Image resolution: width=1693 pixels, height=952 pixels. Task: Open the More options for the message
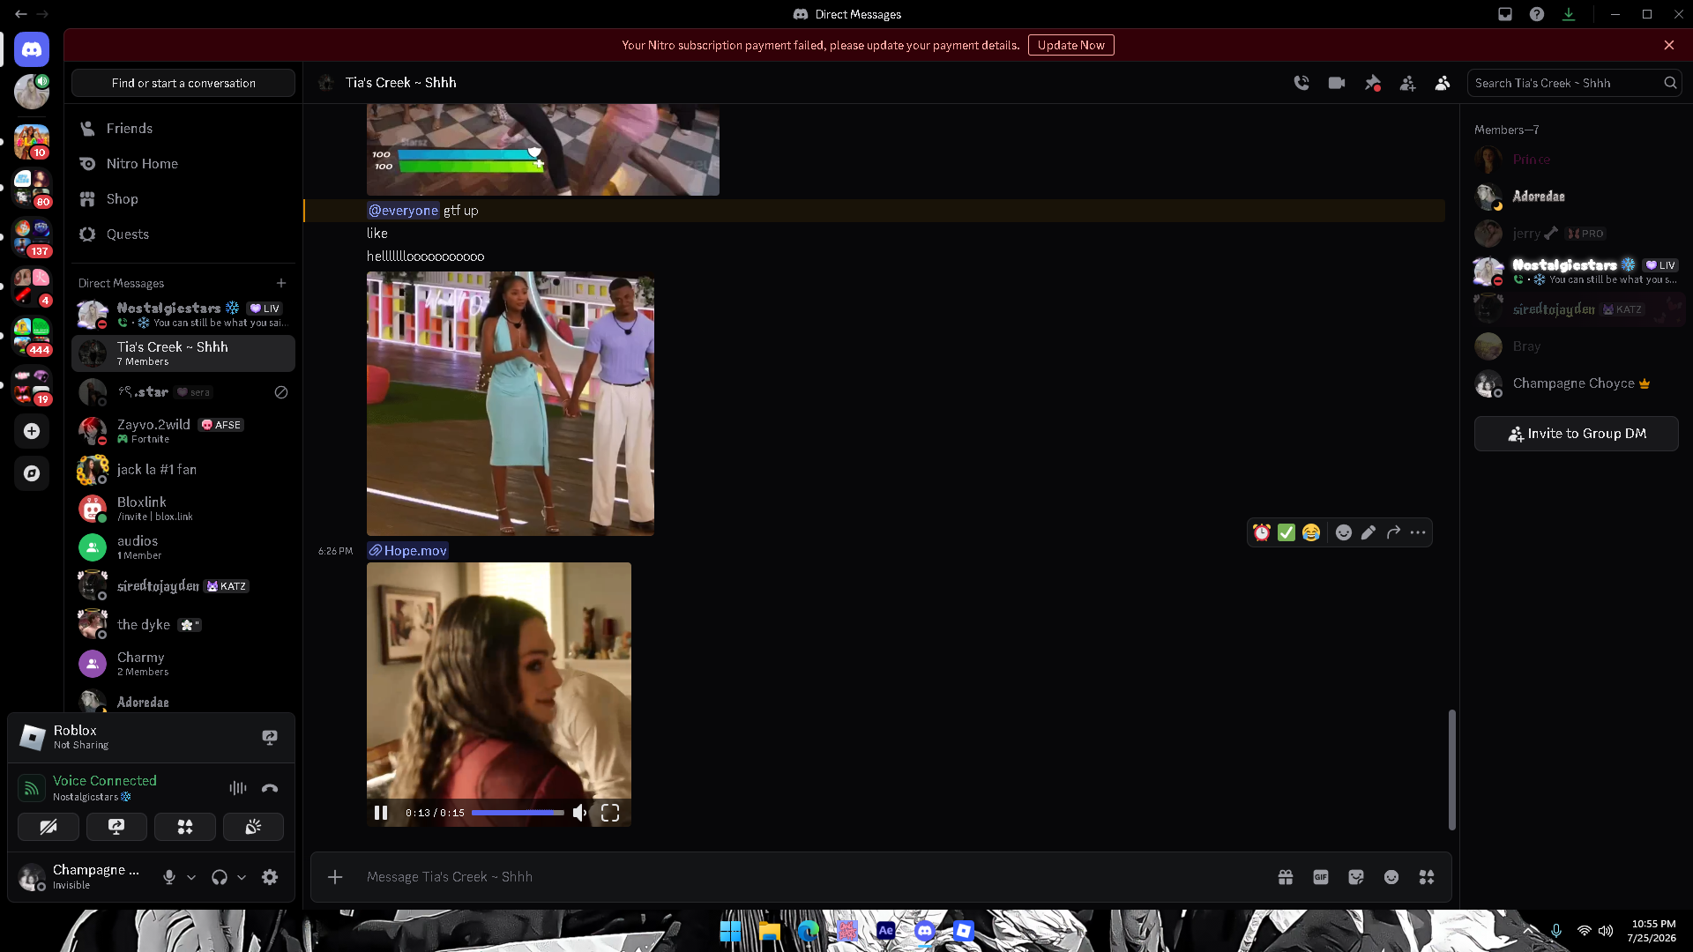coord(1418,532)
